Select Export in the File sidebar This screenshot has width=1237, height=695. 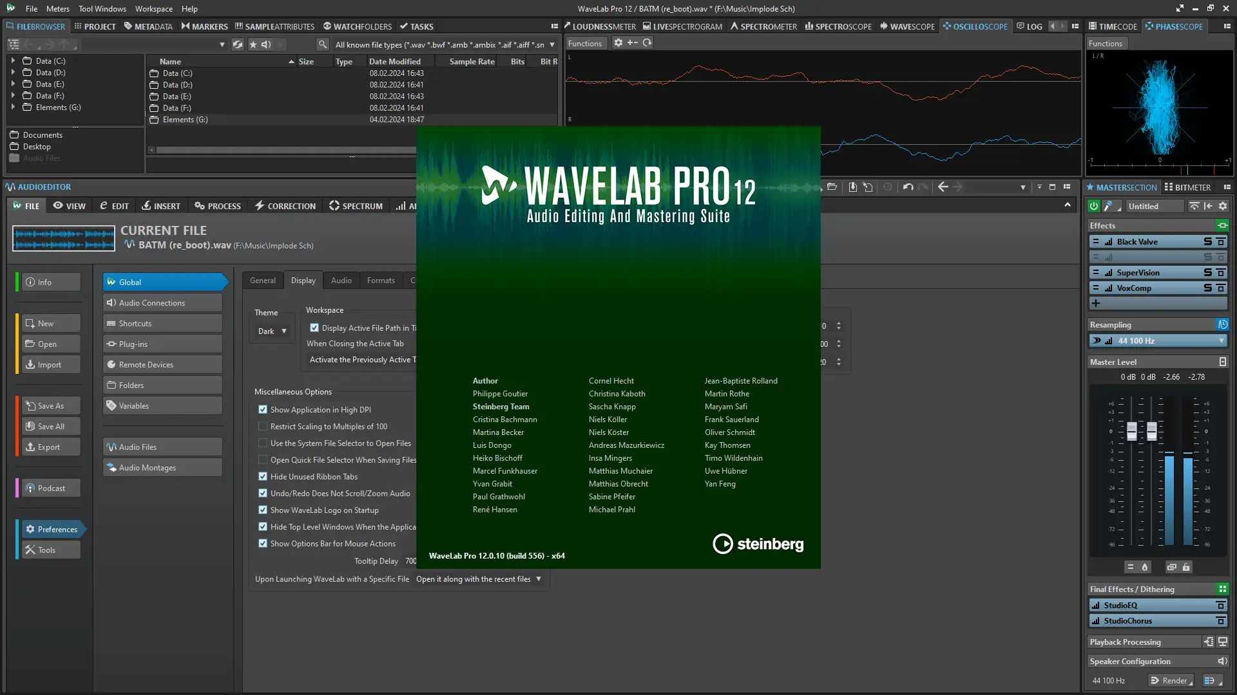[50, 447]
